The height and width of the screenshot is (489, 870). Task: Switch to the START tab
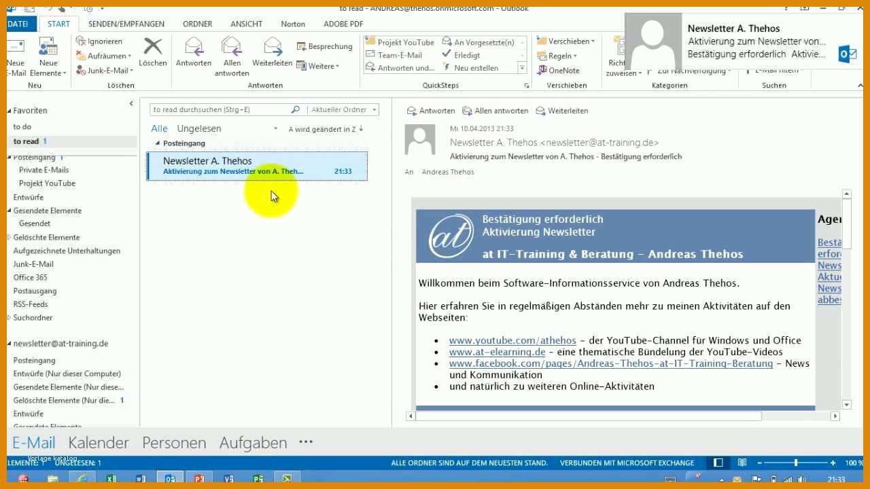coord(58,24)
